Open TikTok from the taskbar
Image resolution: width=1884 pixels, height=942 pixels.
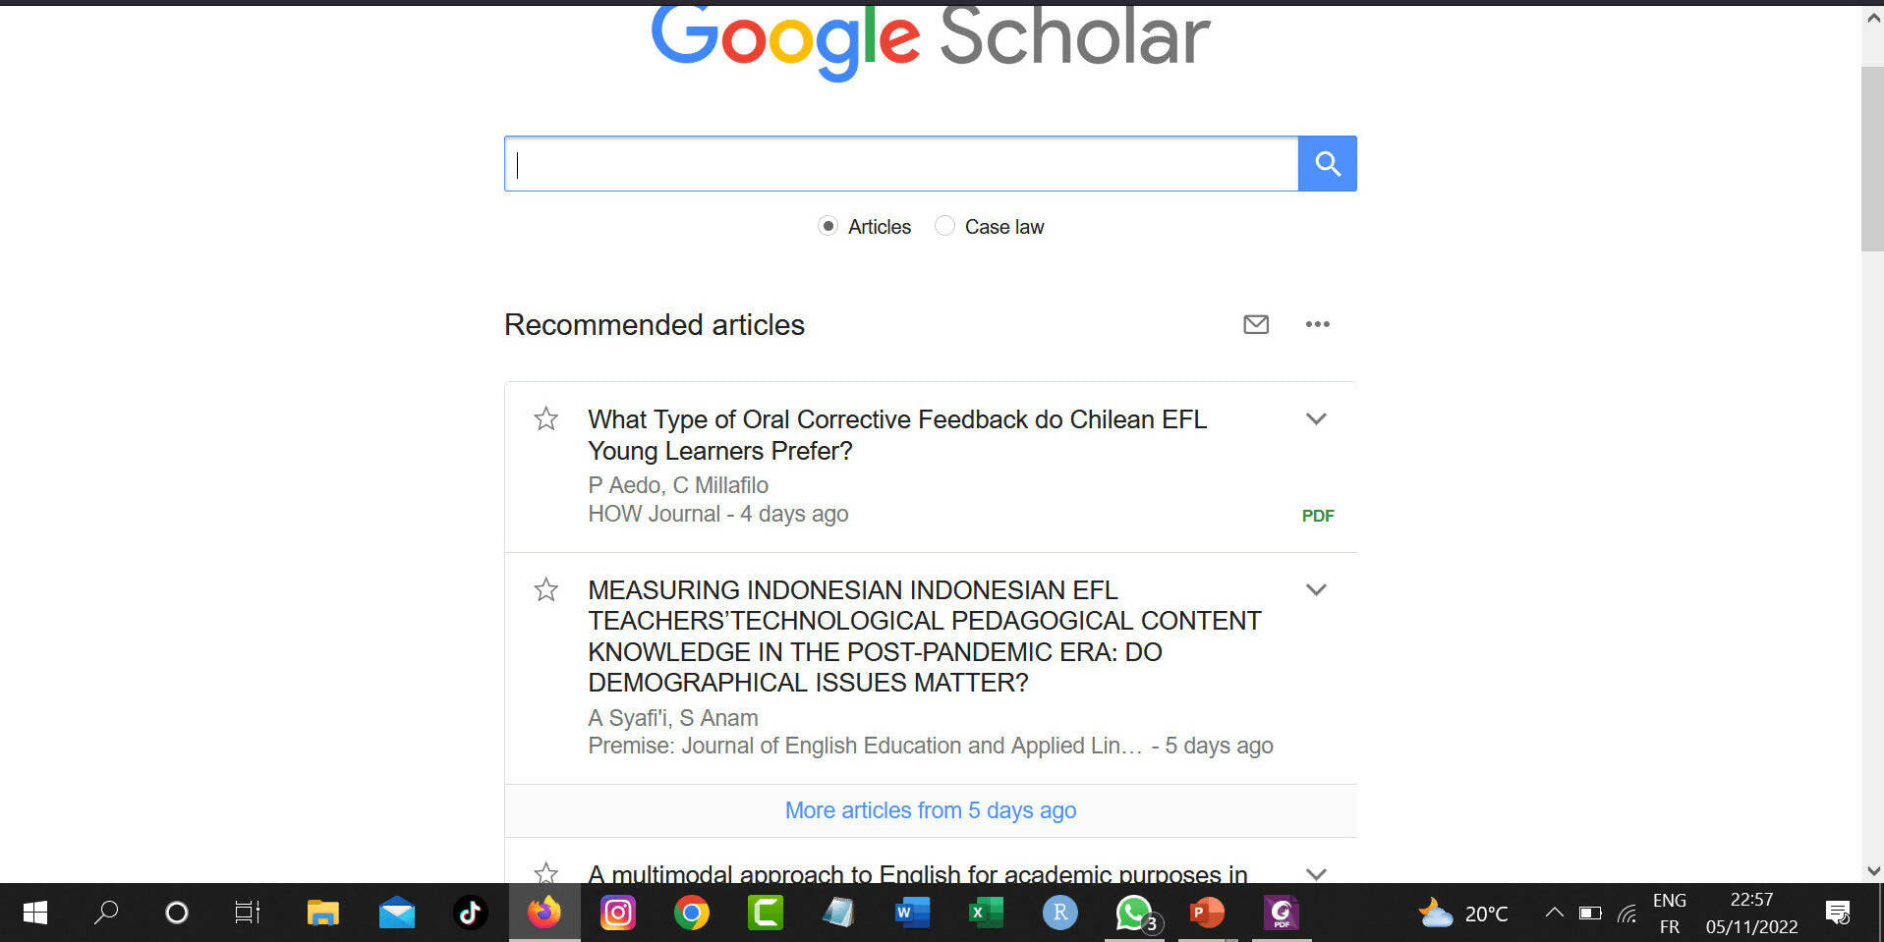[470, 913]
